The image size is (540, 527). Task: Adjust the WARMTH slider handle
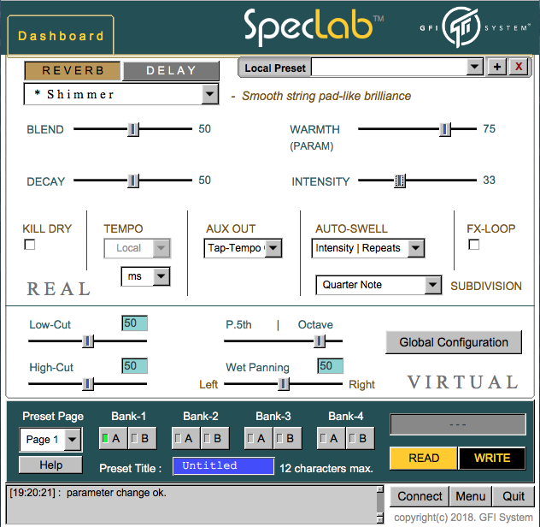[x=445, y=129]
